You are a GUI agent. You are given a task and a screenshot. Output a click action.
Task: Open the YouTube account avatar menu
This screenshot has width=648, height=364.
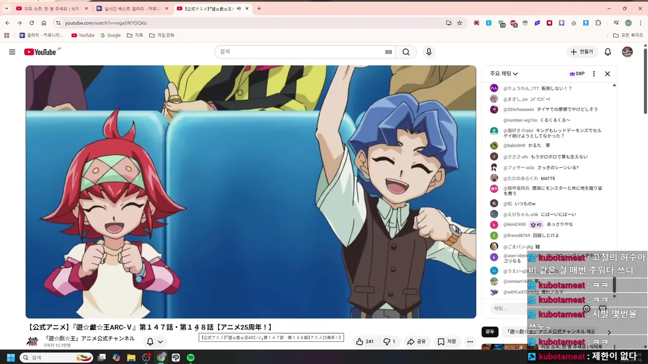tap(627, 52)
